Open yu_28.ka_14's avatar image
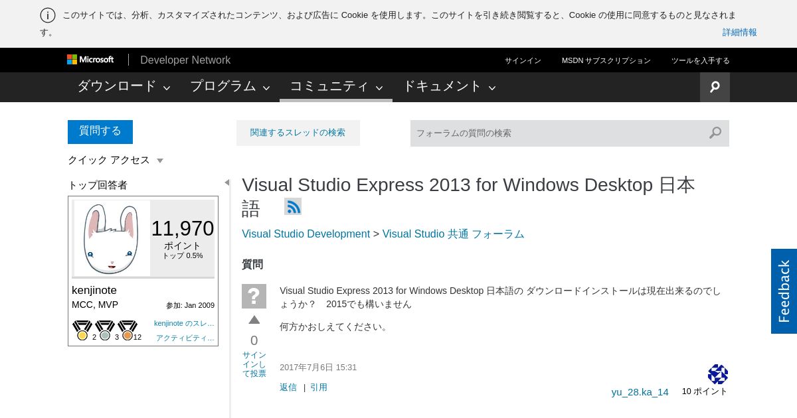Screen dimensions: 797x418 click(718, 374)
